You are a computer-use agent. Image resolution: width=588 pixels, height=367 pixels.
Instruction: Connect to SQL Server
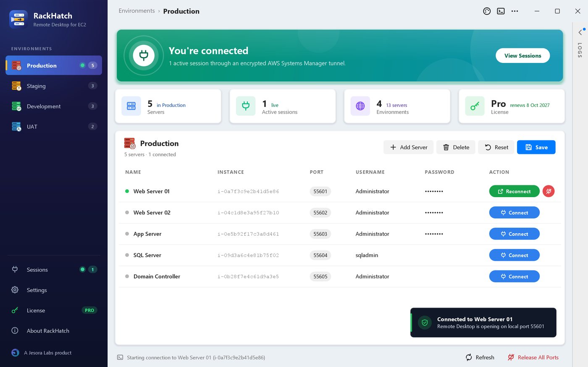pos(514,255)
